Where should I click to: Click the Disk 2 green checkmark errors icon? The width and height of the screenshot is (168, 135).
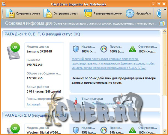click(x=132, y=130)
